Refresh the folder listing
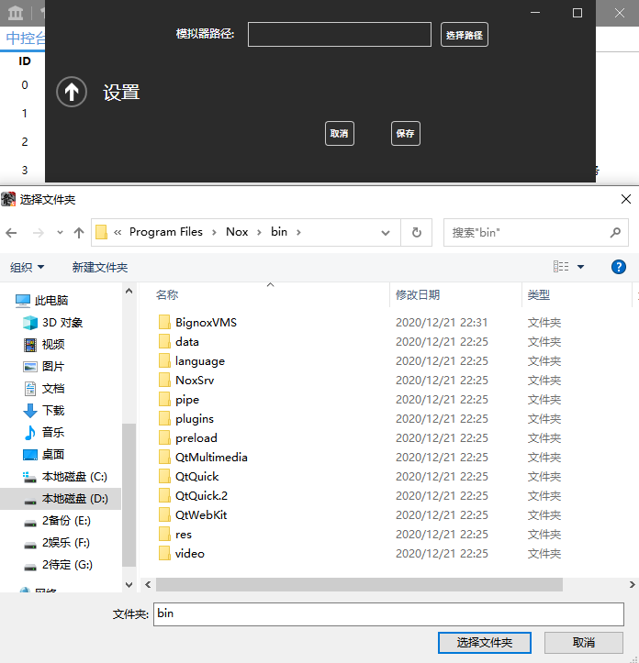 click(x=417, y=233)
